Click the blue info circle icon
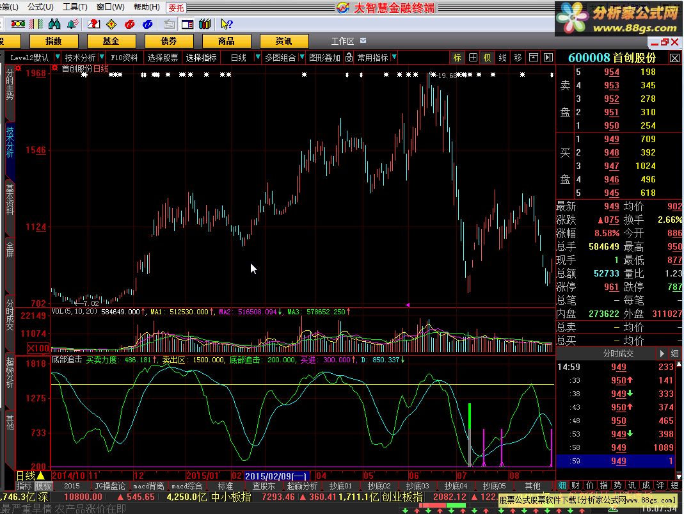 pos(147,24)
